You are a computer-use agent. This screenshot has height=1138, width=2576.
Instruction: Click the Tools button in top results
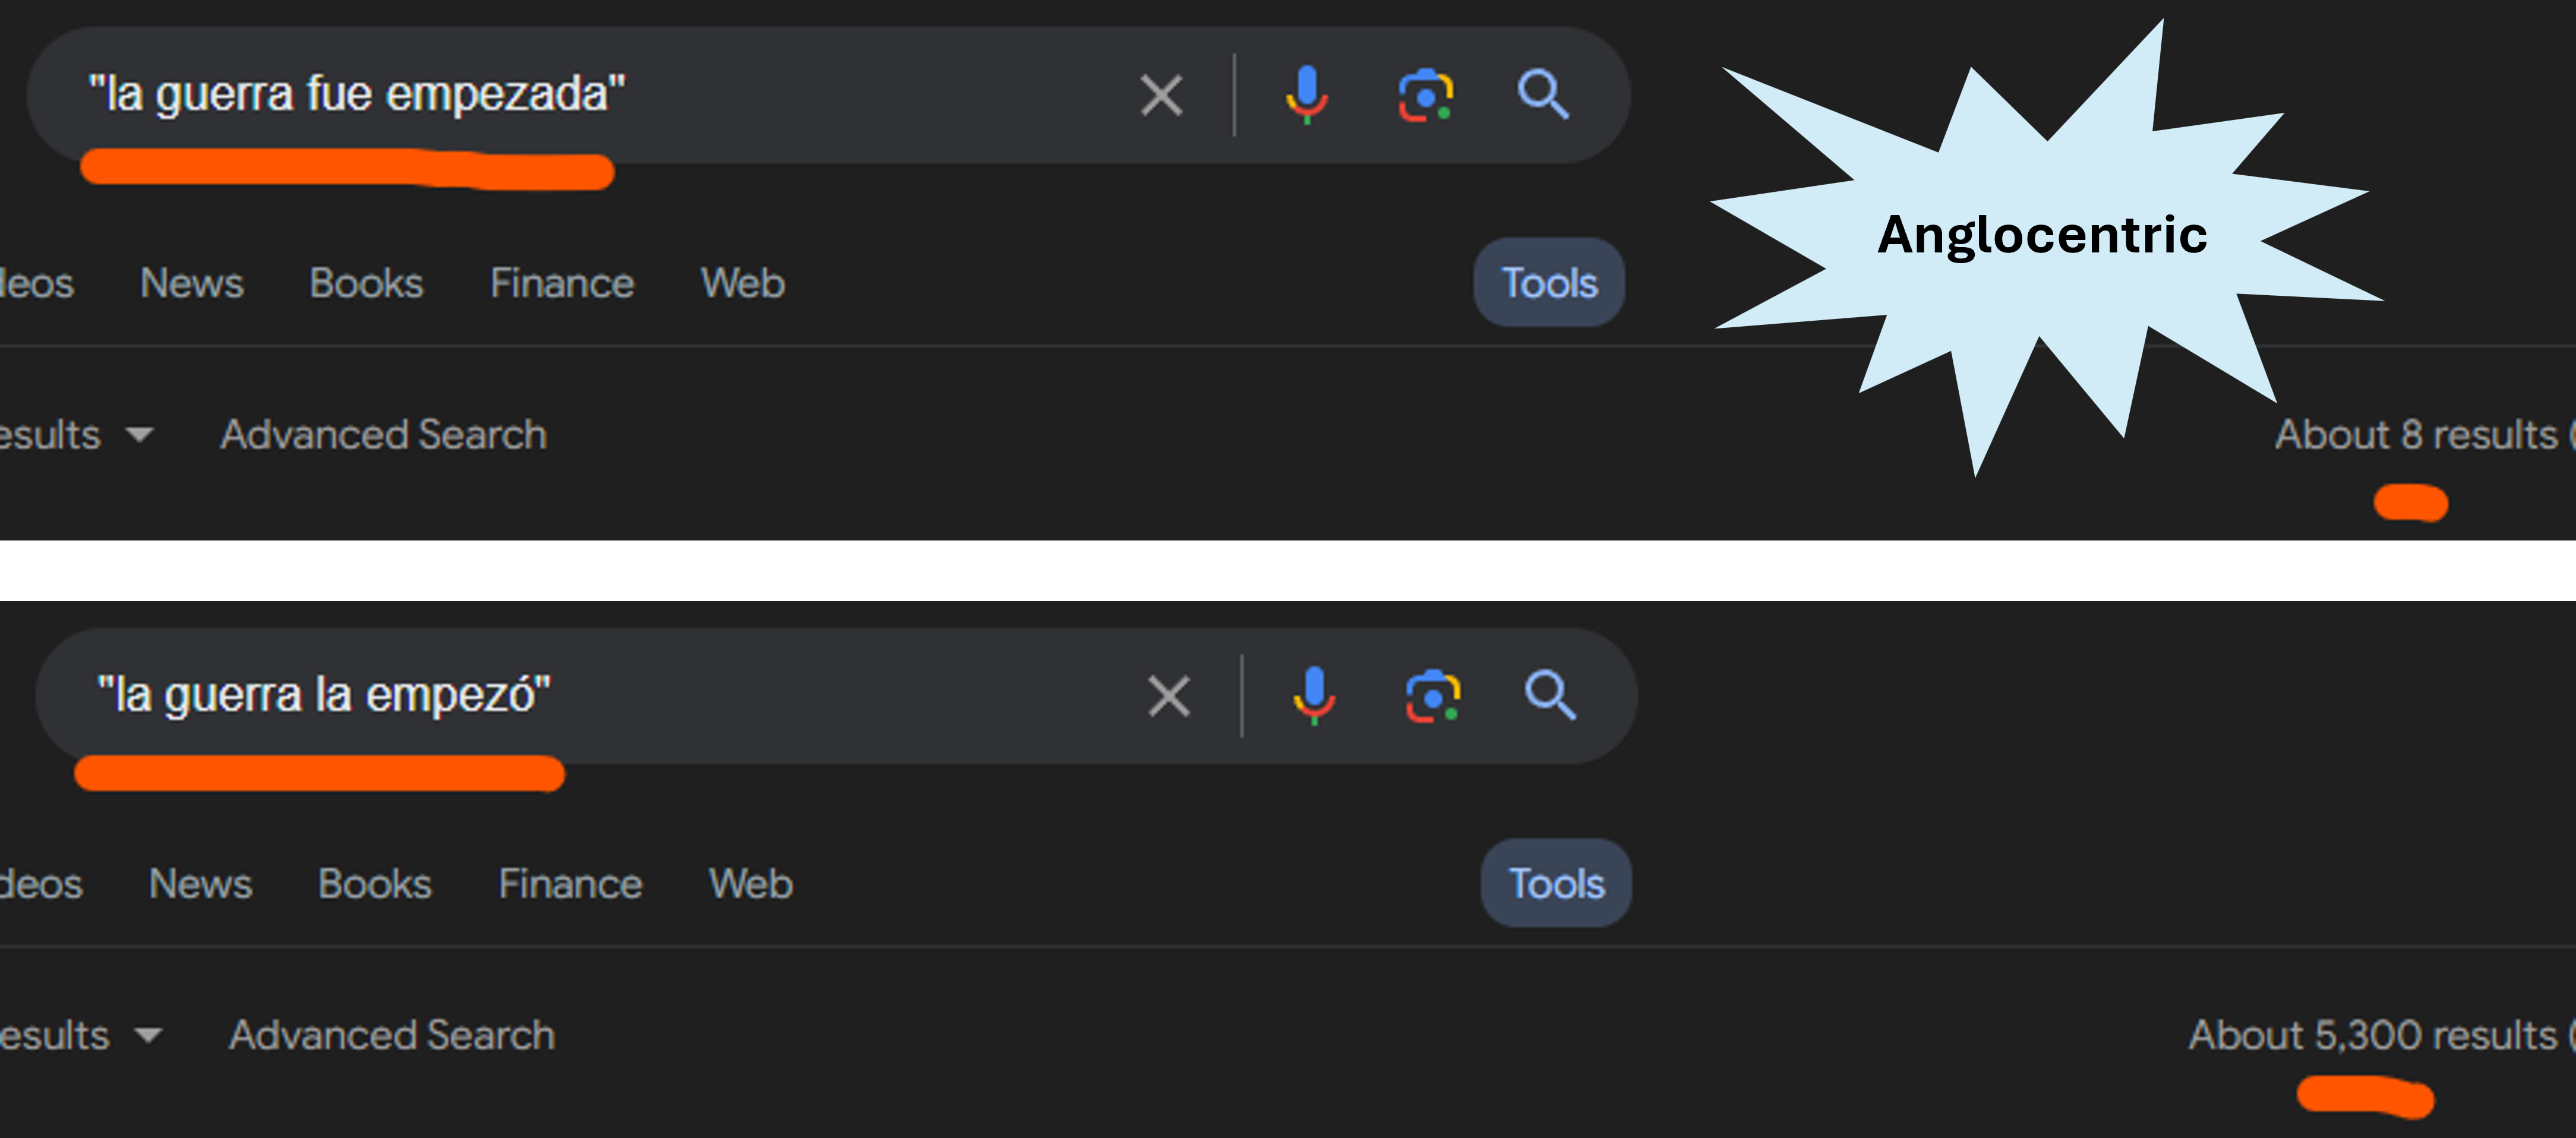[x=1544, y=283]
